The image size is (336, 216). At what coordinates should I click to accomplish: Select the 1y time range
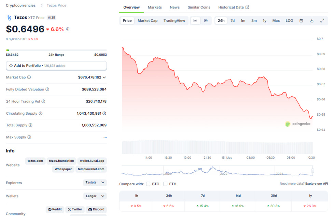coord(265,20)
